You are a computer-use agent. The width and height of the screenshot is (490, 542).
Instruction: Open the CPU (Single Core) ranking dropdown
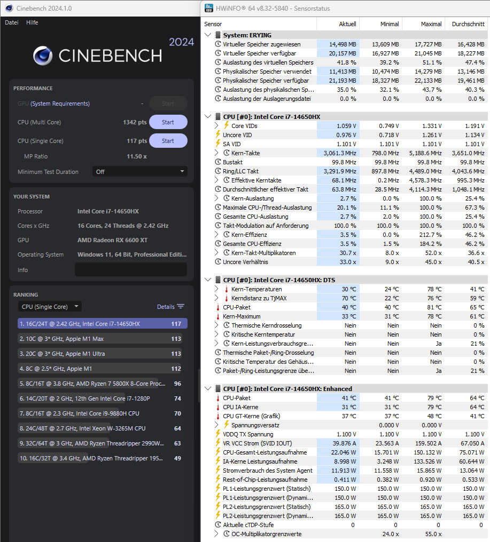coord(50,307)
